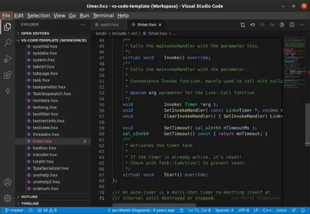Click Ln 71, Col 8 indicator
The height and width of the screenshot is (214, 310).
coord(199,210)
